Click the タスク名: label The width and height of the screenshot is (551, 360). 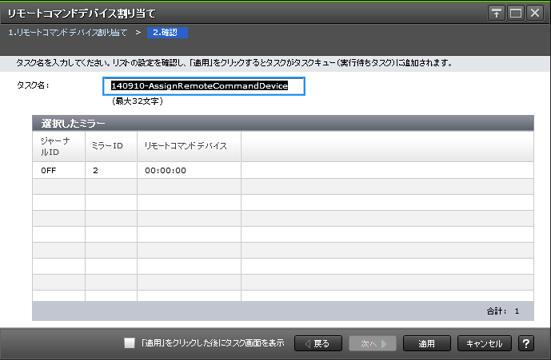tap(33, 85)
